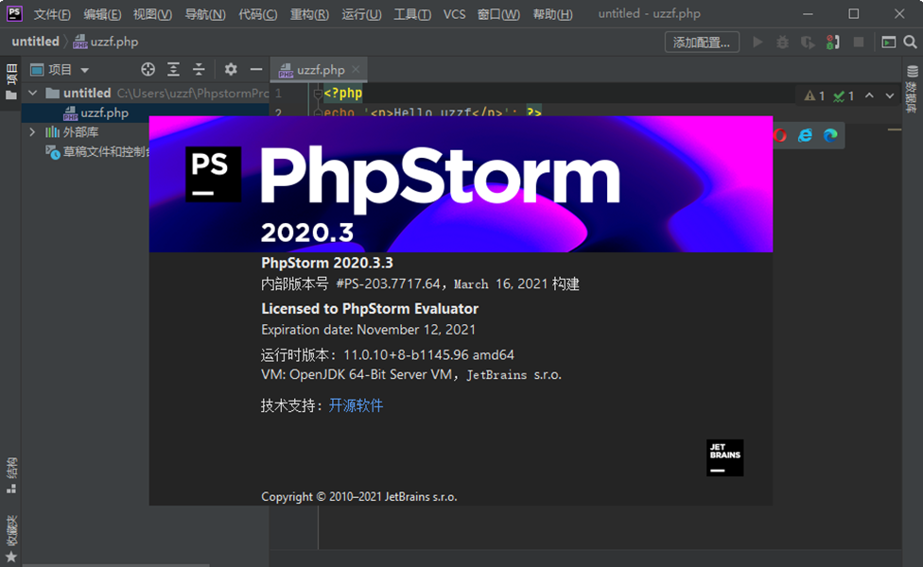Open the 运行(U) menu
923x567 pixels.
coord(361,14)
